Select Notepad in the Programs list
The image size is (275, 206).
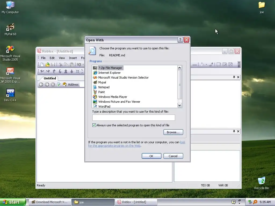(x=101, y=87)
